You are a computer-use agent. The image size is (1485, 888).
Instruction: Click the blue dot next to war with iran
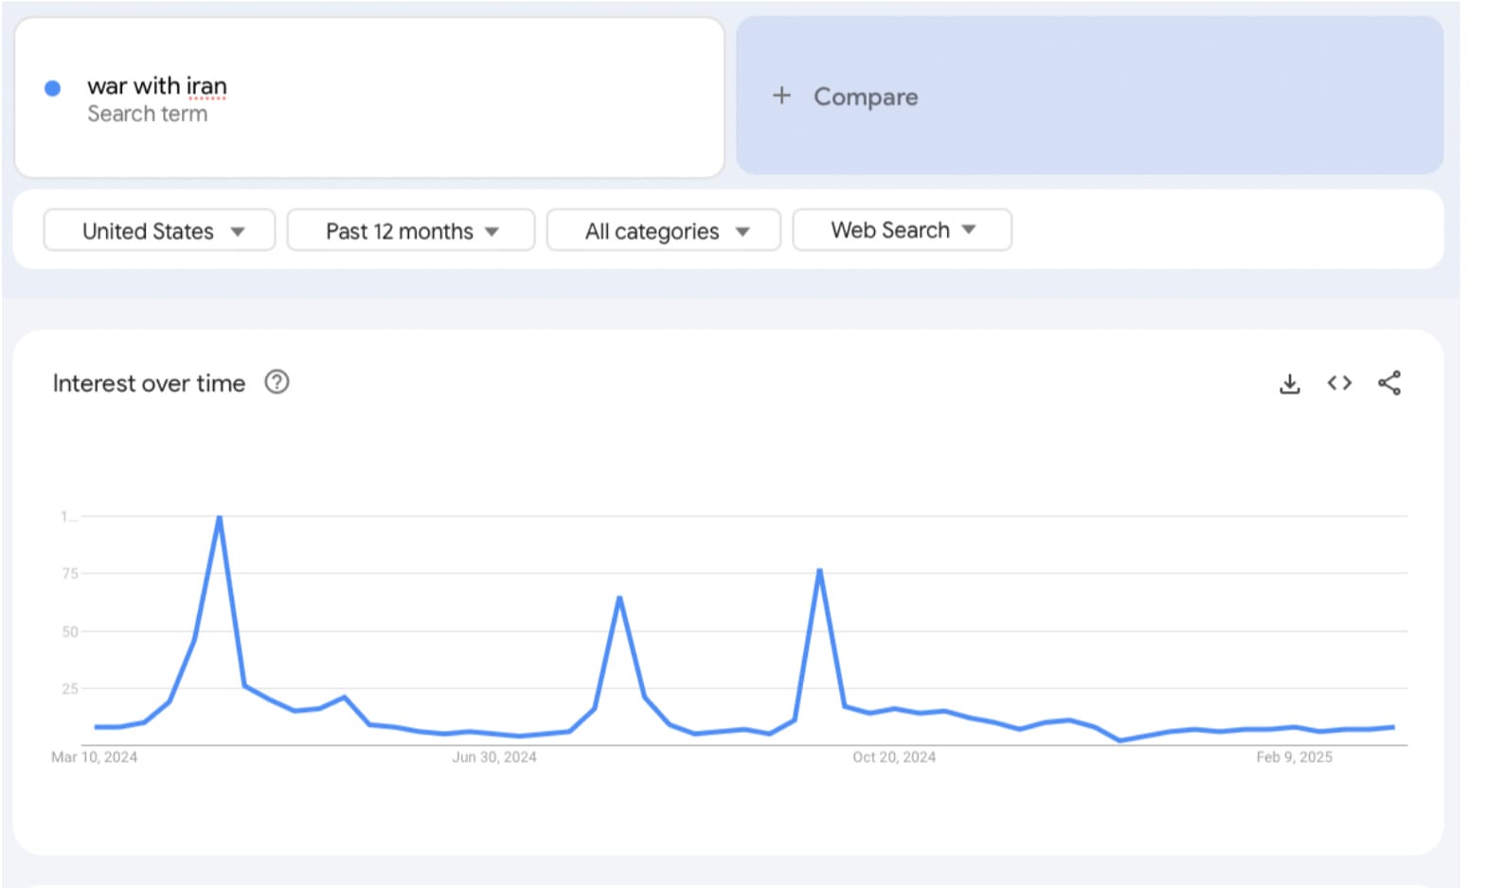(53, 88)
